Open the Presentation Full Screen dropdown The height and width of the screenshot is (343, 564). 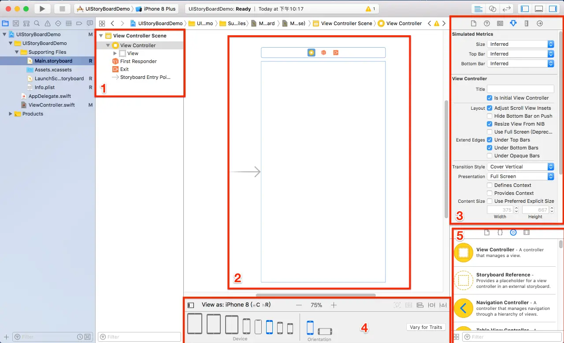[x=520, y=176]
